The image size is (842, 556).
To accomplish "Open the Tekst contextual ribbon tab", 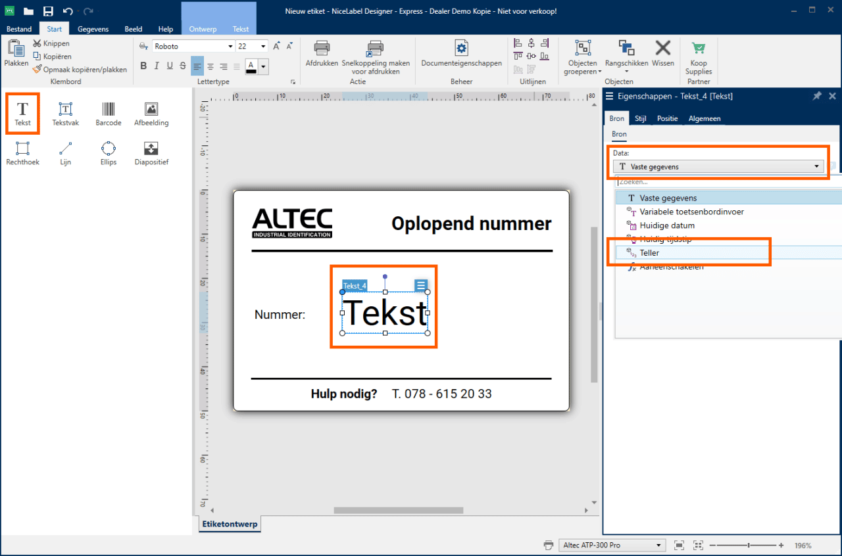I will point(241,29).
